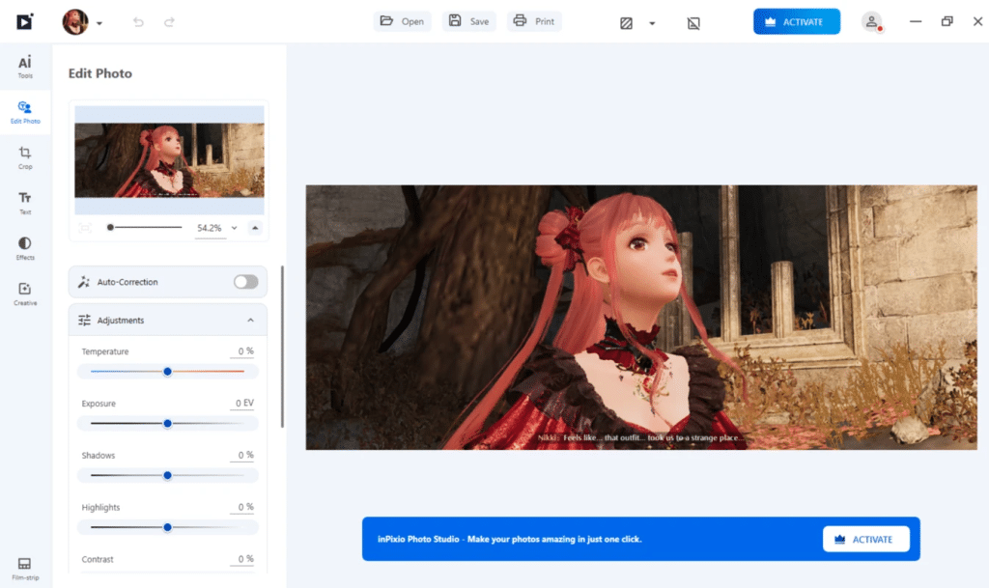
Task: Click the Contrast 0 % value field
Action: coord(242,559)
